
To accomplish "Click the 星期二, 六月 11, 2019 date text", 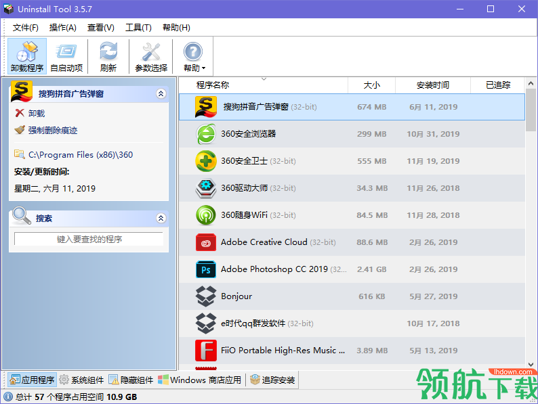I will pos(55,188).
